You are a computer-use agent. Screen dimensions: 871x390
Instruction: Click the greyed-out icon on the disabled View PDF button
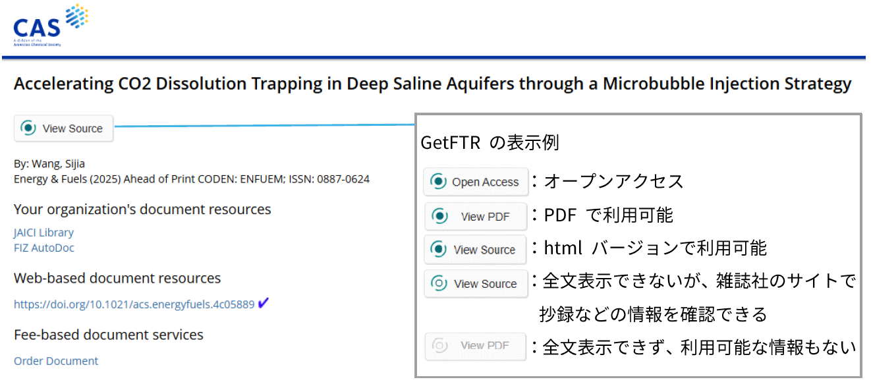[x=439, y=345]
